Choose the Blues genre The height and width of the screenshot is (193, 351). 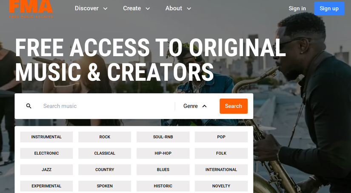click(x=163, y=170)
